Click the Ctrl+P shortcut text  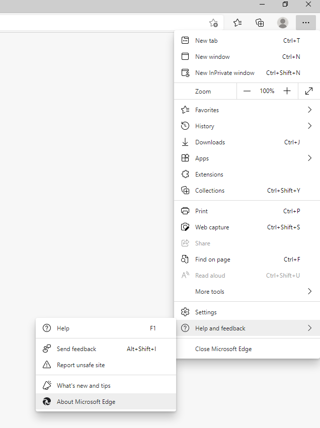[x=291, y=211]
